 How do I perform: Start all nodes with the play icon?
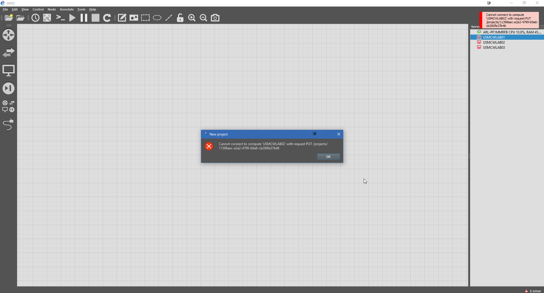[72, 18]
